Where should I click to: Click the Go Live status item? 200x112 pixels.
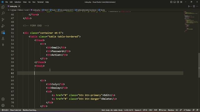(162, 110)
